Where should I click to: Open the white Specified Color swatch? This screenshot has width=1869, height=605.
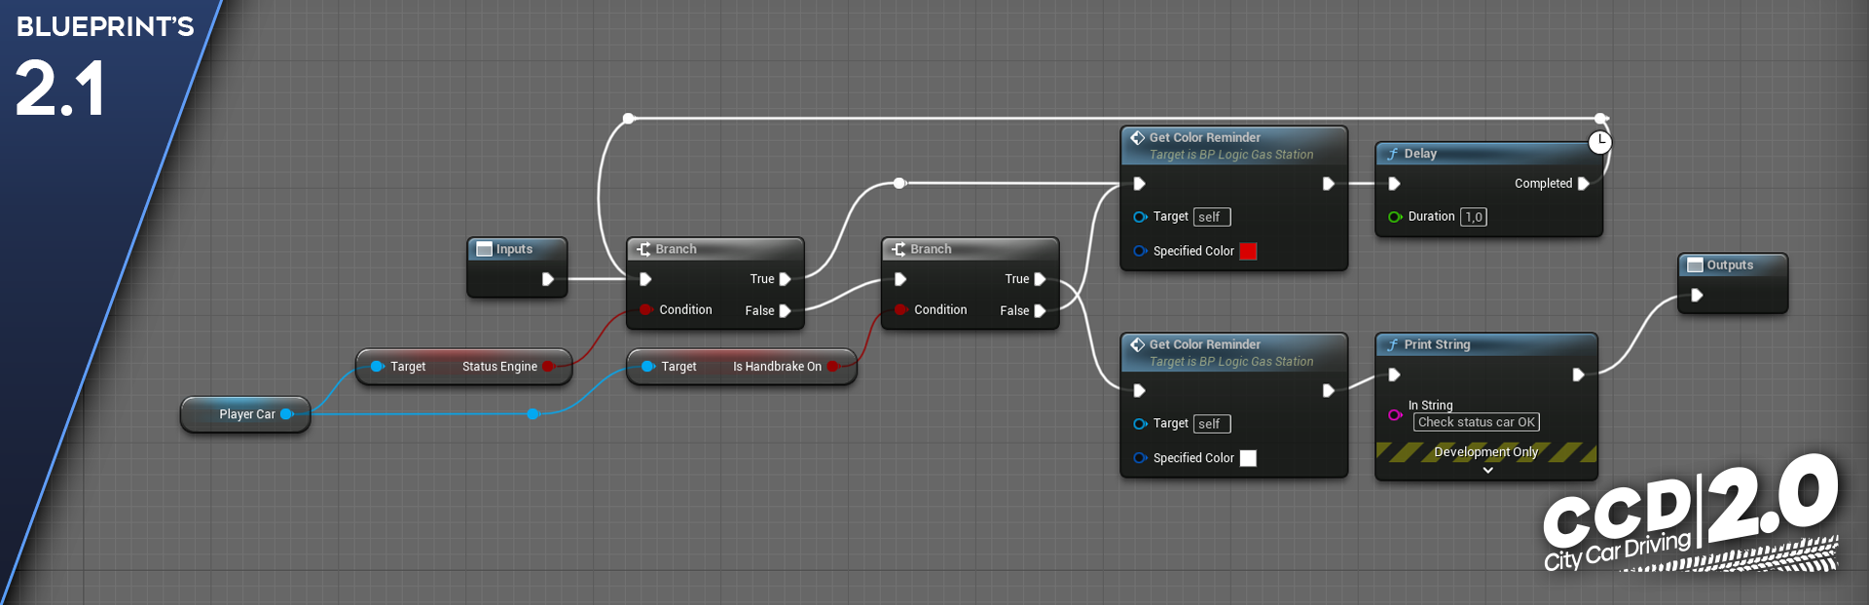[x=1248, y=458]
